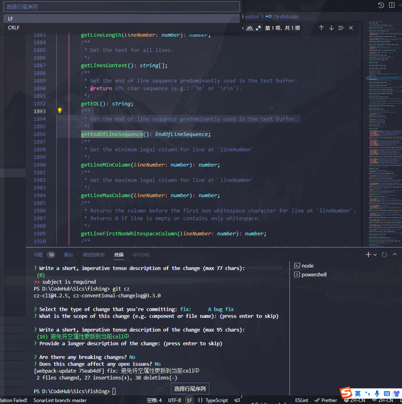Choose CRLF line ending option
The height and width of the screenshot is (404, 402).
[122, 28]
